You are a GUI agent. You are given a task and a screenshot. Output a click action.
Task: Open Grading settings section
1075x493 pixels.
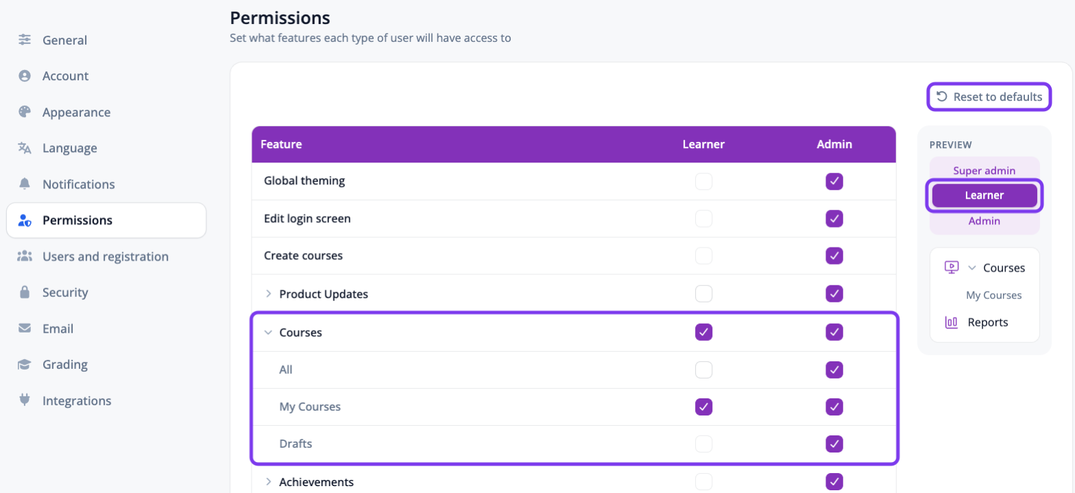coord(106,365)
